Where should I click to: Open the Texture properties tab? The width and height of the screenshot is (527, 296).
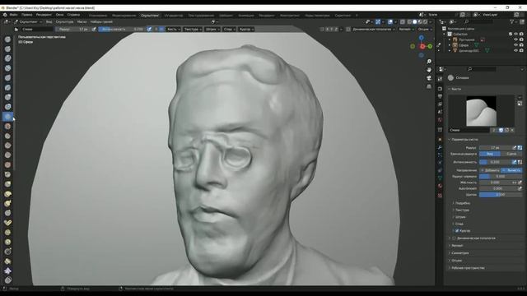pyautogui.click(x=440, y=196)
